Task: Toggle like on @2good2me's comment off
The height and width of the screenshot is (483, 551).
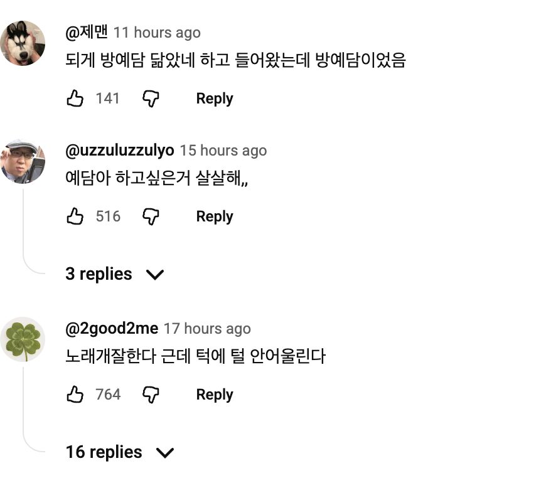Action: 76,395
